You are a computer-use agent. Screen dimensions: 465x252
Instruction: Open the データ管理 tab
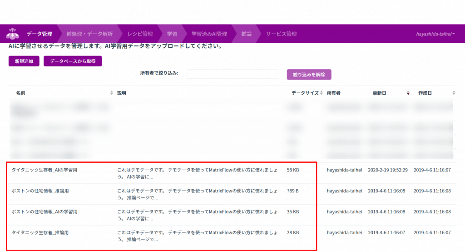[x=39, y=34]
